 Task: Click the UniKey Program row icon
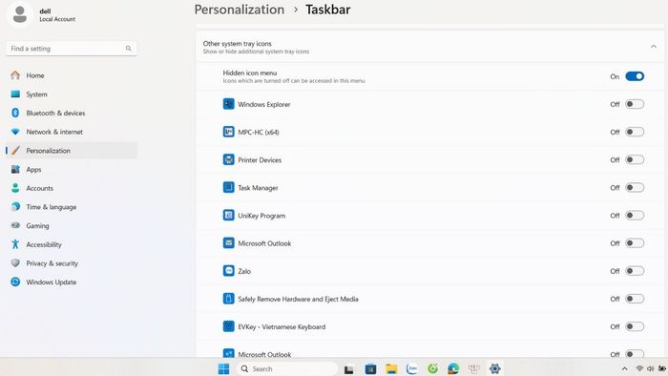(229, 215)
